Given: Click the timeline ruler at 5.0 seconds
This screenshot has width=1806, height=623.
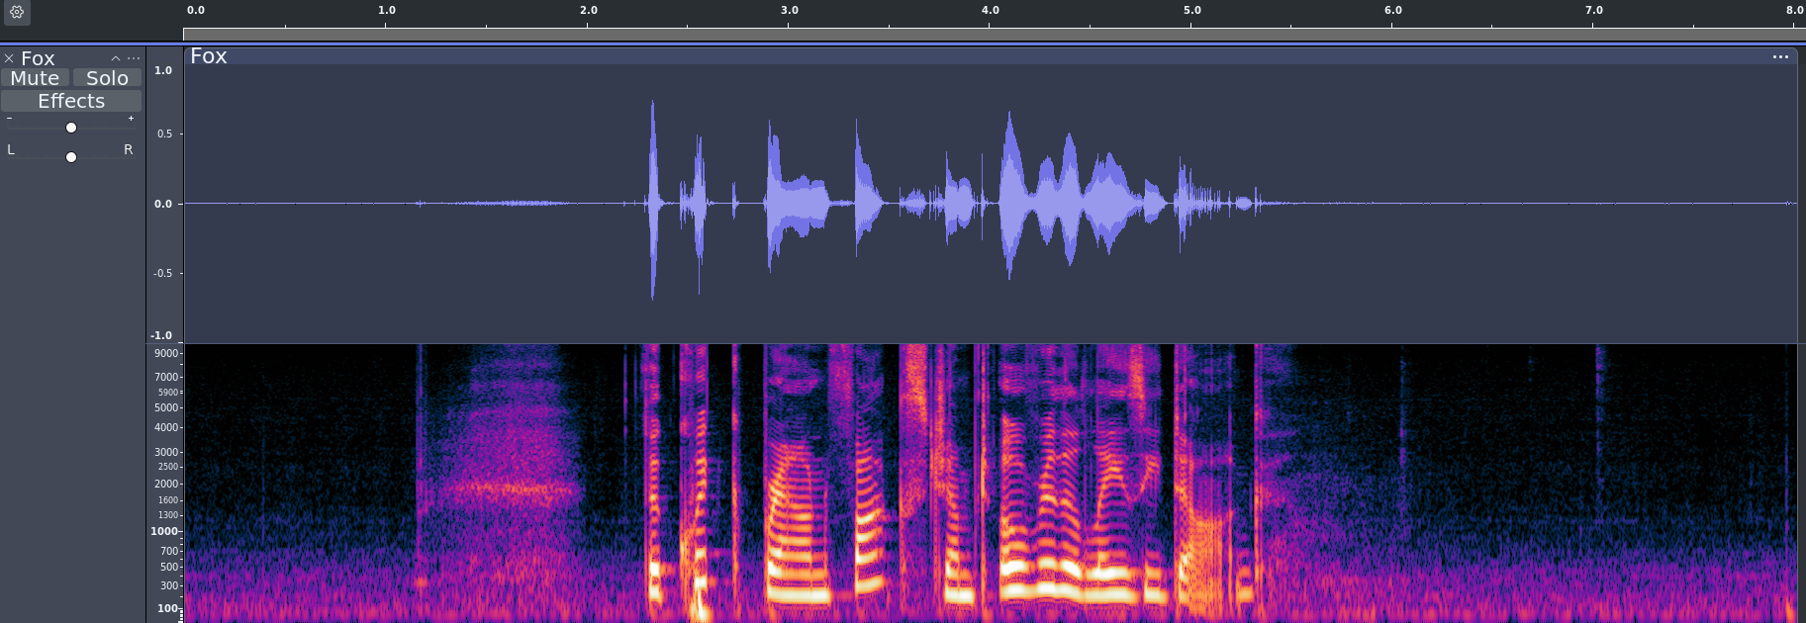Looking at the screenshot, I should [1192, 10].
